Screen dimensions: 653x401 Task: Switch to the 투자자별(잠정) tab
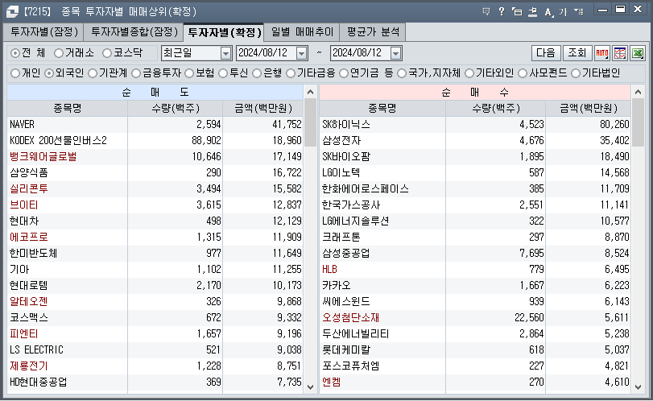[43, 32]
